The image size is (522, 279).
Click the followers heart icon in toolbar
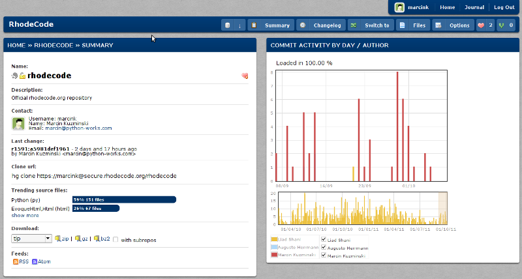tap(482, 25)
